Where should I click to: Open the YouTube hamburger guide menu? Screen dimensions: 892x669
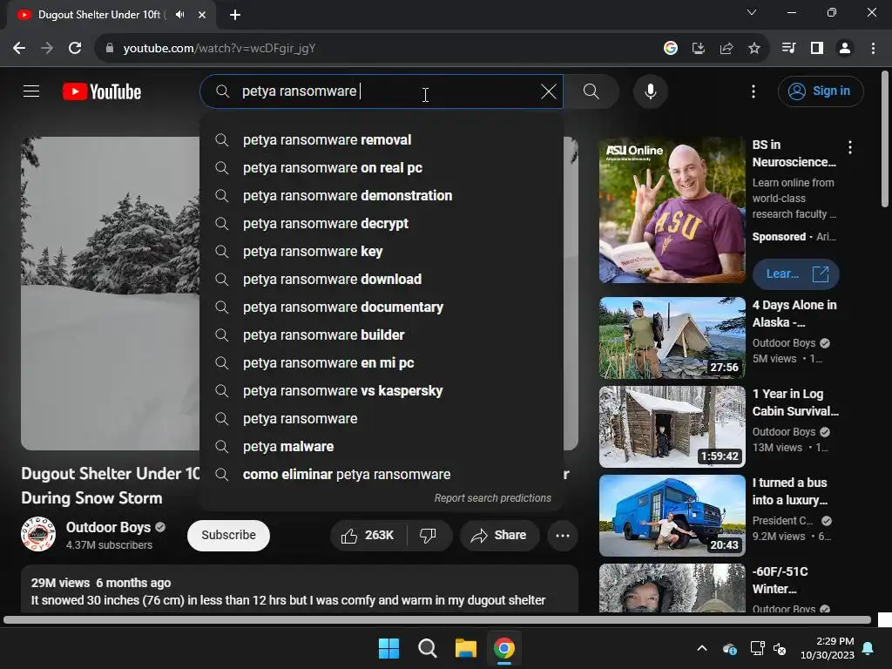[x=31, y=91]
